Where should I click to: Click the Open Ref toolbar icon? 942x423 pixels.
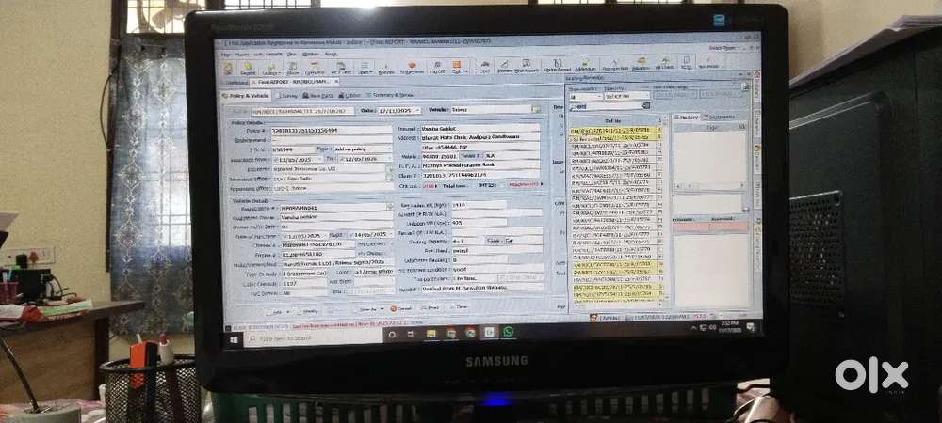(x=315, y=69)
